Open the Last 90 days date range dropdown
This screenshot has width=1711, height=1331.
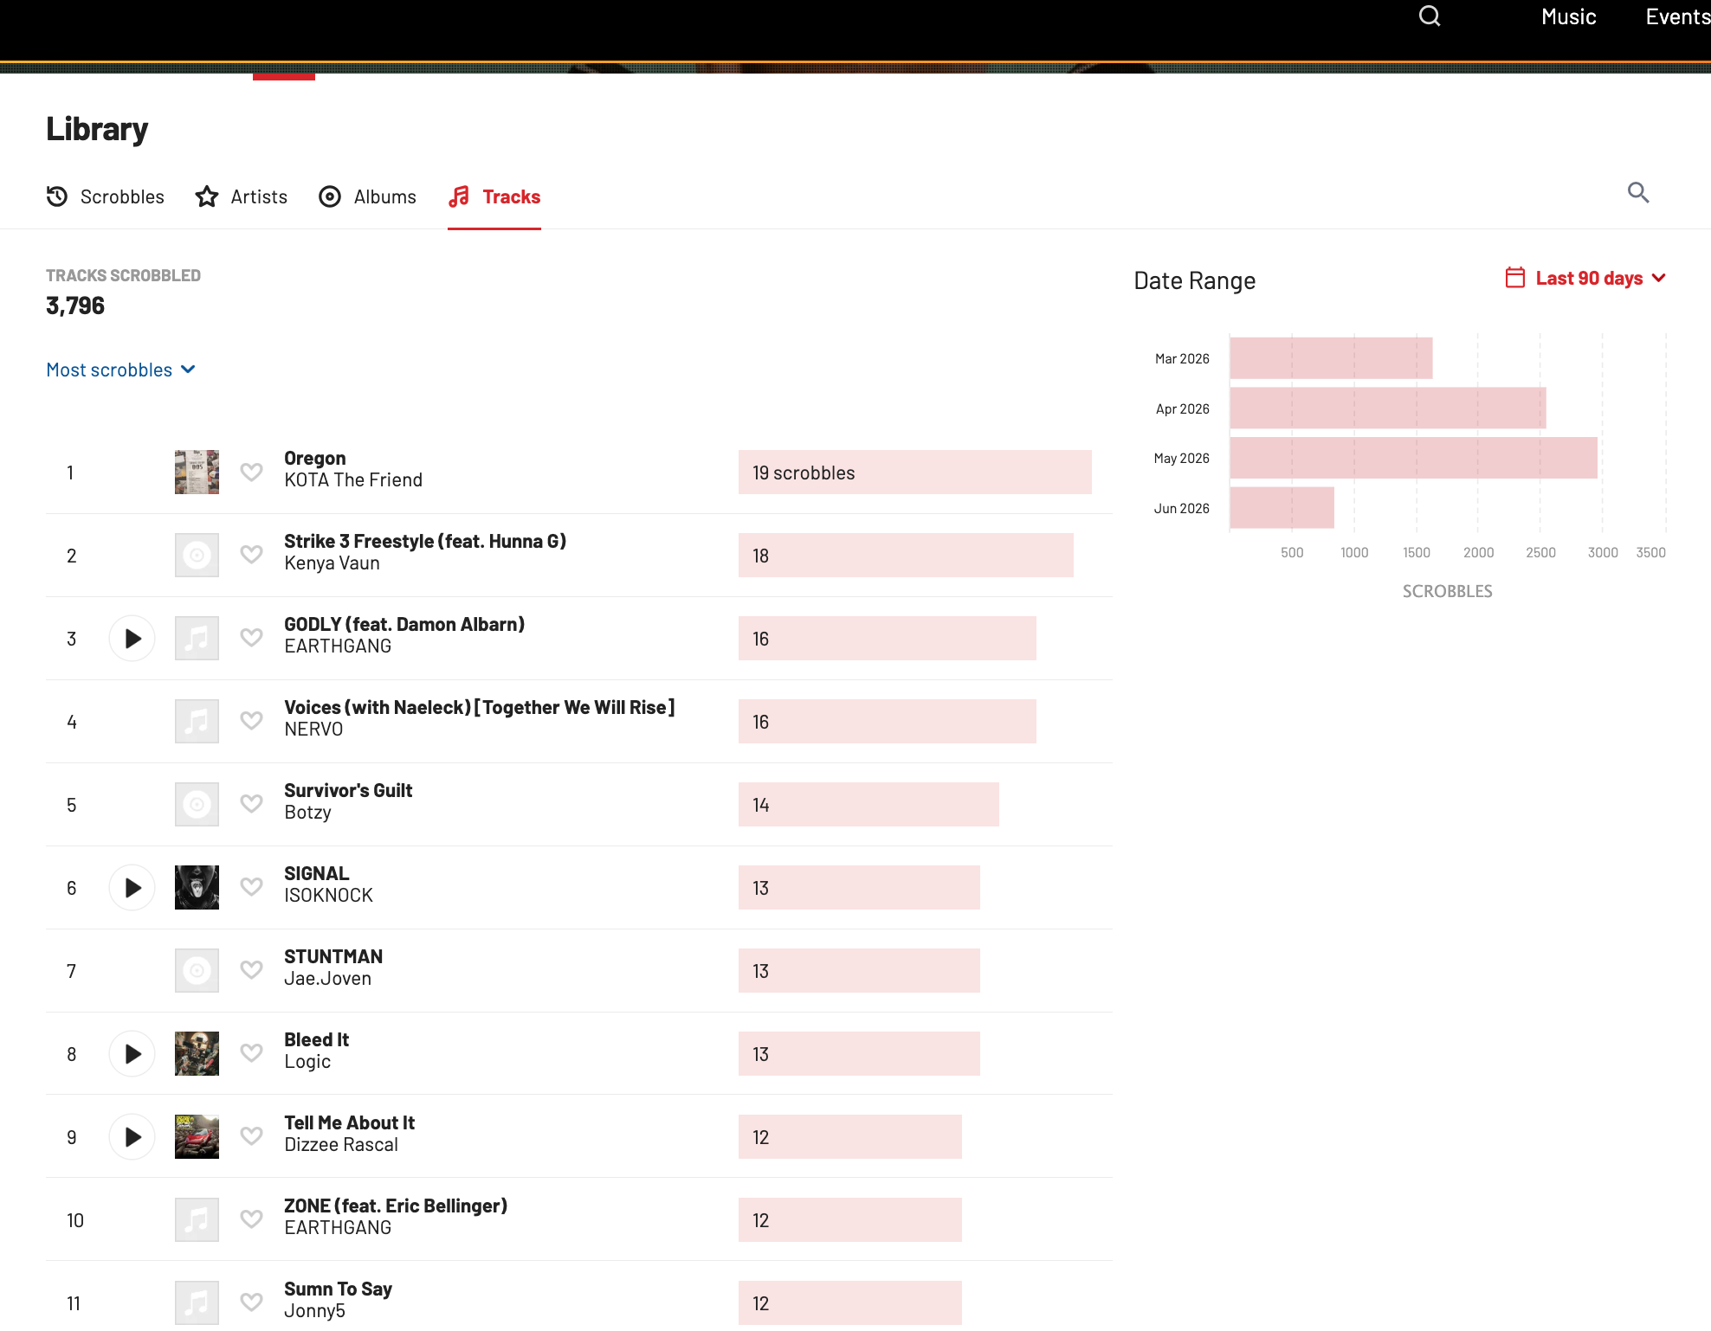point(1586,278)
